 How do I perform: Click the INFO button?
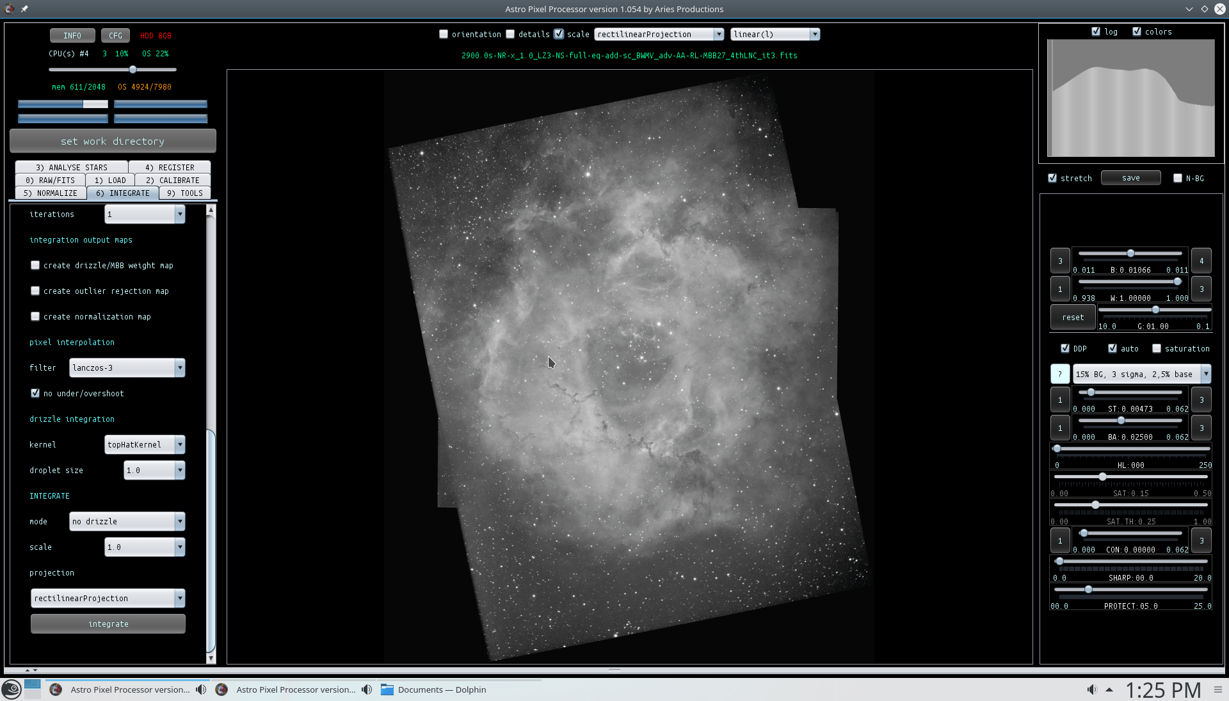tap(72, 35)
